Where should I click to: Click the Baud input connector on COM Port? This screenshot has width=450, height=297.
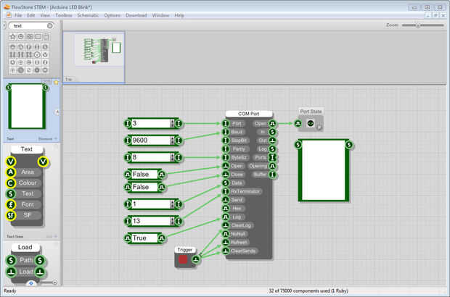(226, 132)
